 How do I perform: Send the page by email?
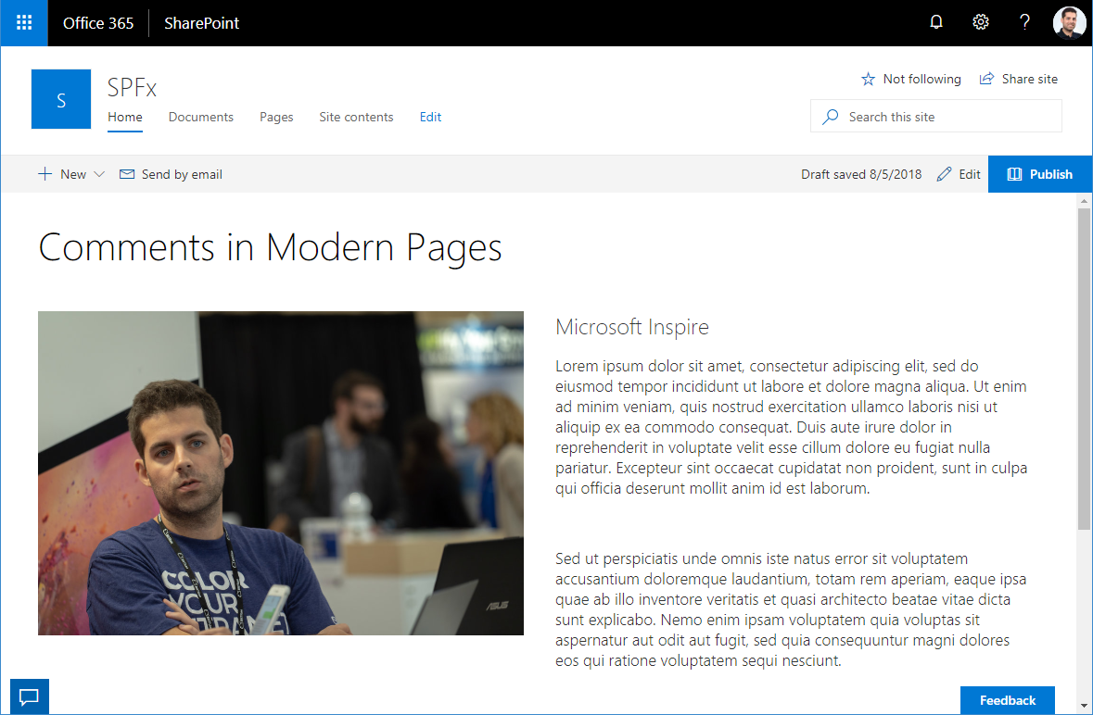171,173
